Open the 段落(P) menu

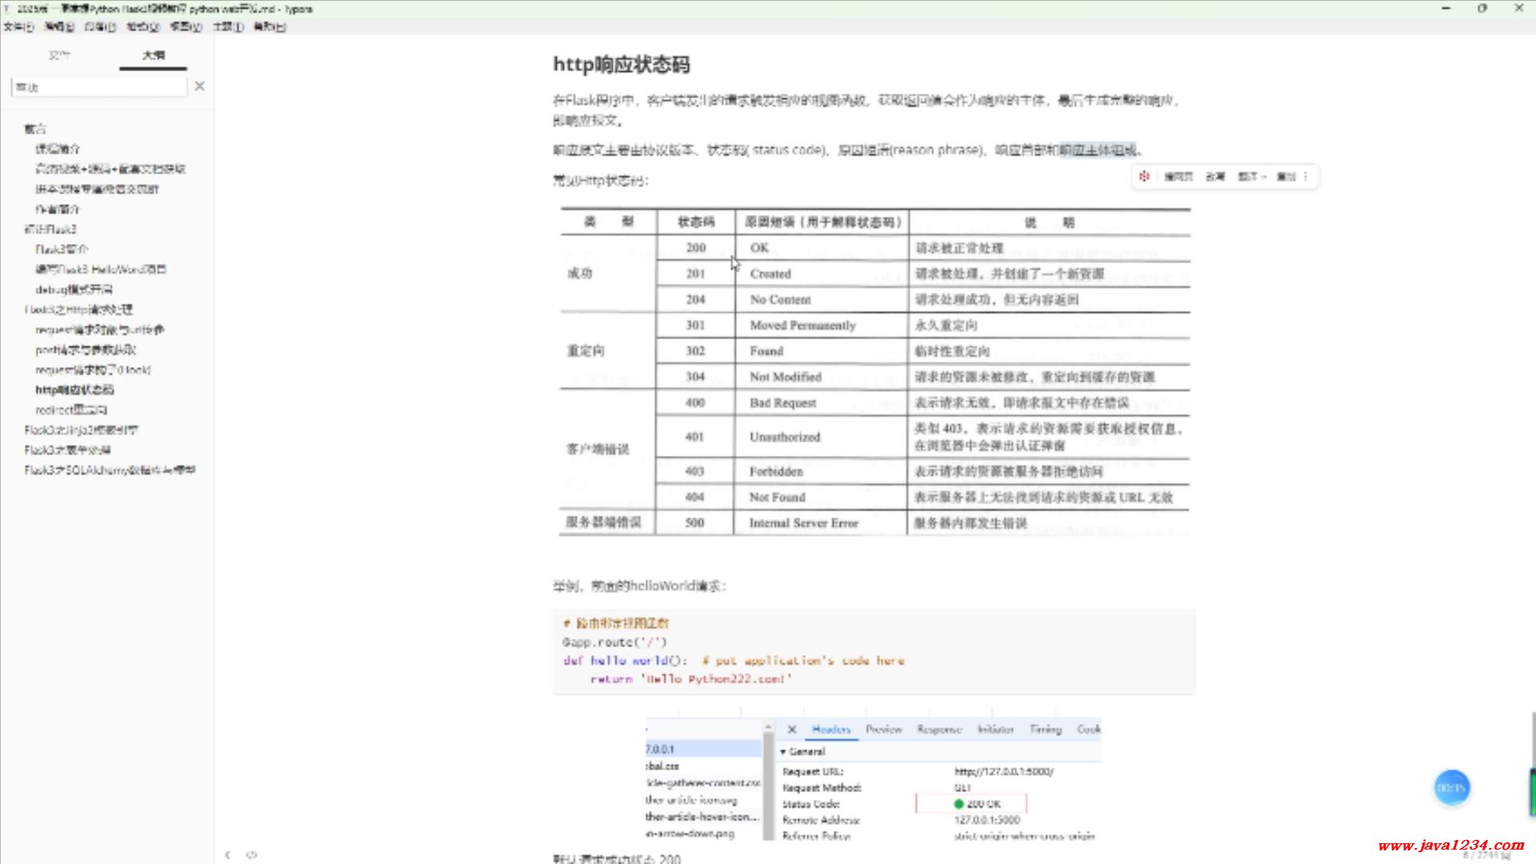pyautogui.click(x=100, y=26)
